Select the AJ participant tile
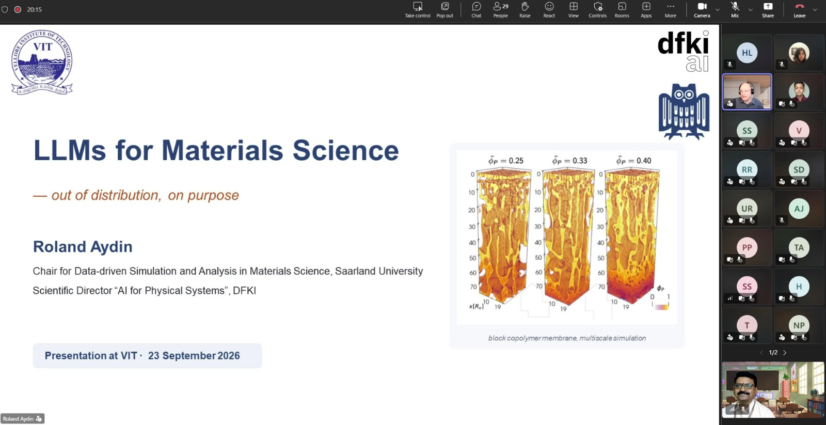826x425 pixels. pyautogui.click(x=799, y=209)
